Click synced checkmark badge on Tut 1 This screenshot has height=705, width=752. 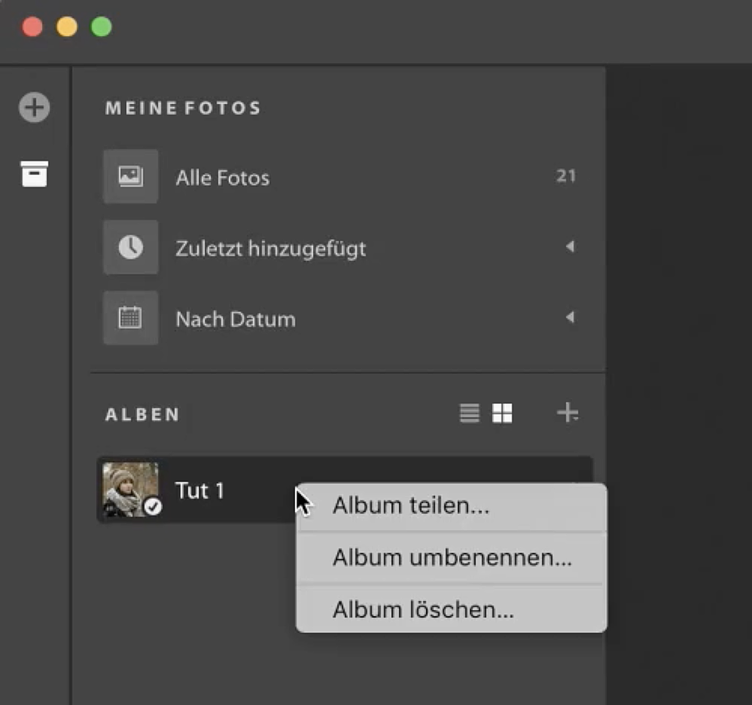[152, 507]
